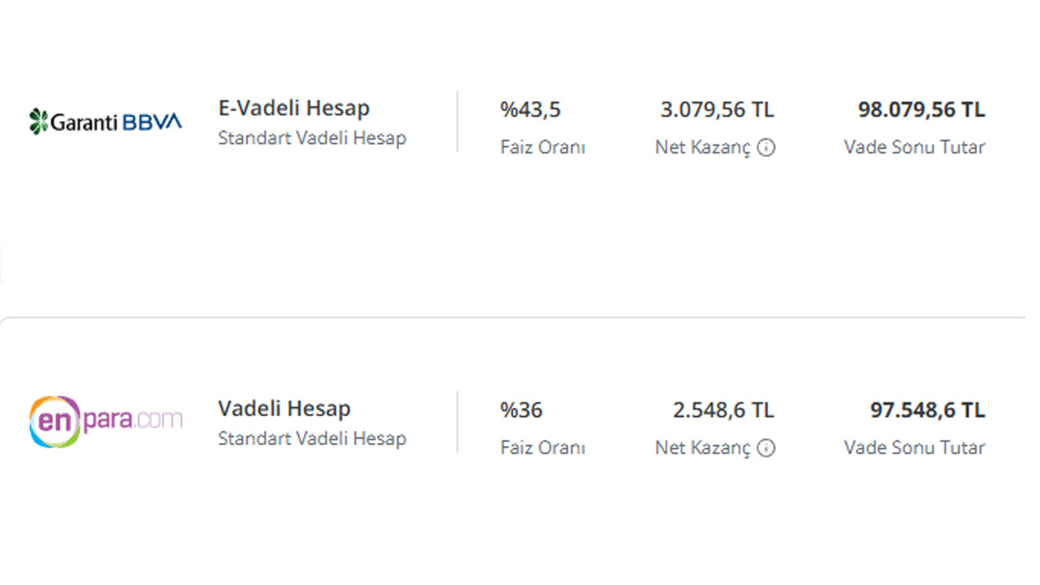Open Net Kazanç info icon for Garanti
1040x585 pixels.
pyautogui.click(x=766, y=148)
